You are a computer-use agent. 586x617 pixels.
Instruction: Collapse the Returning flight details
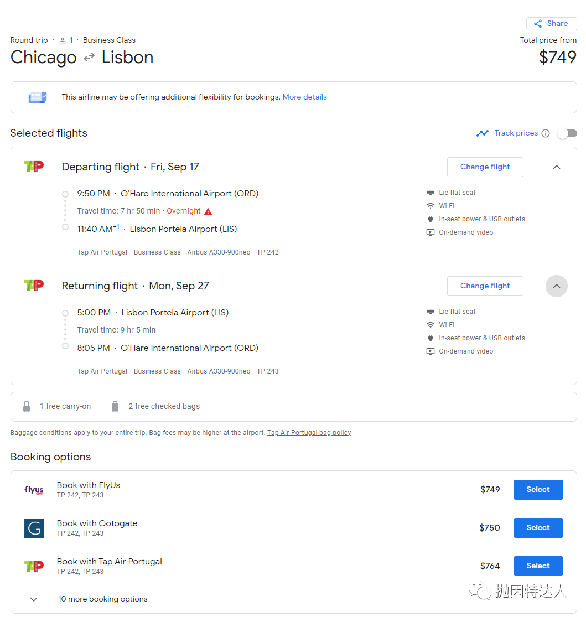click(x=557, y=286)
